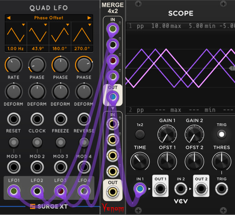Click the GAIN 1 knob
Viewport: 235px width, 215px height.
coord(167,134)
